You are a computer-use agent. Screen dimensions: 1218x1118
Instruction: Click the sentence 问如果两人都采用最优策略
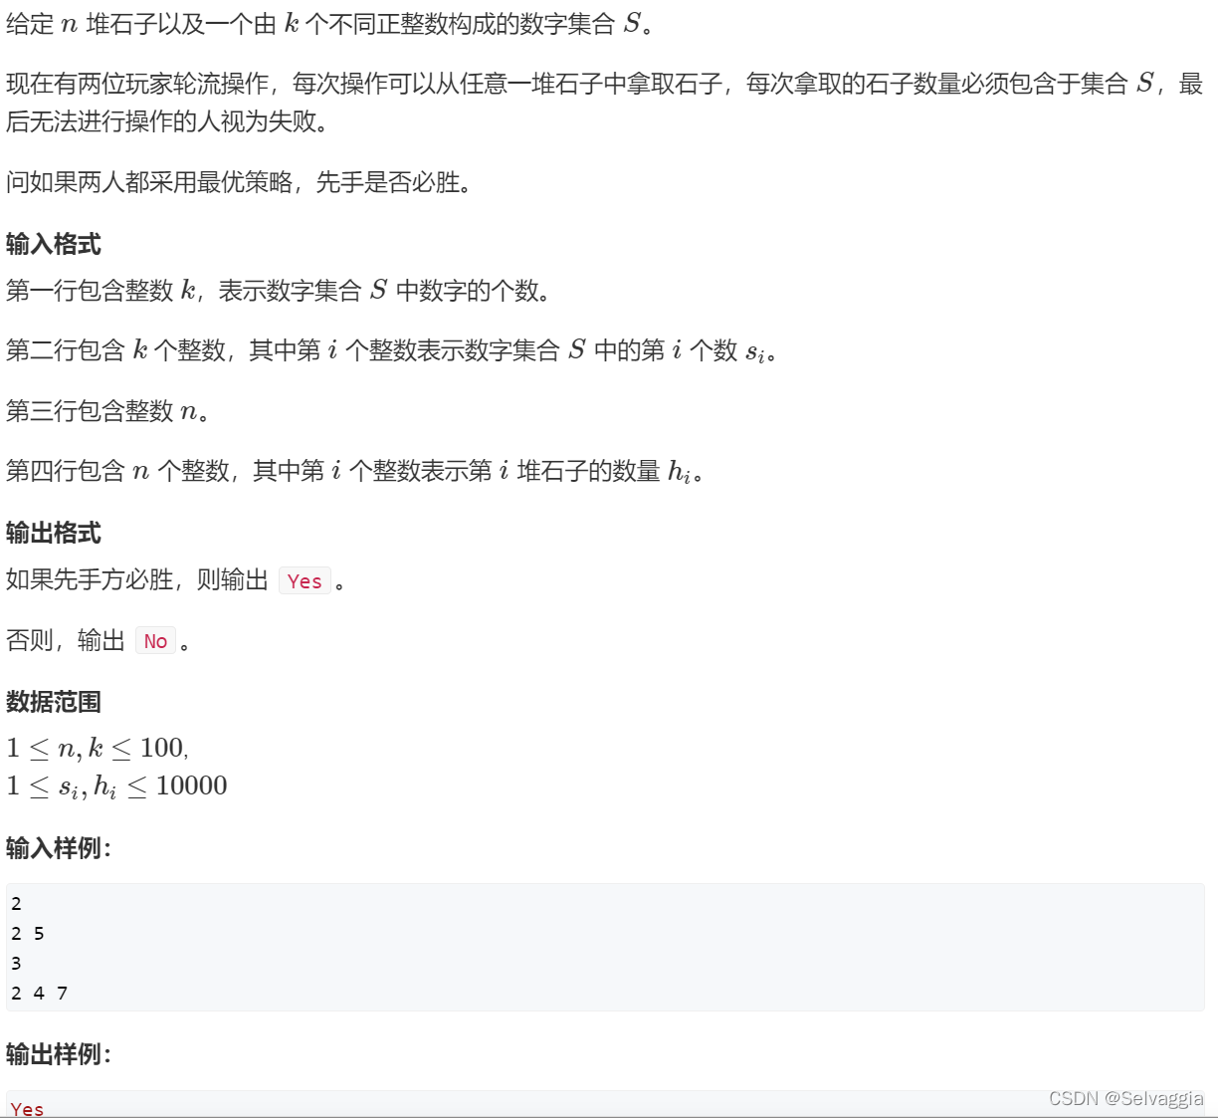239,182
